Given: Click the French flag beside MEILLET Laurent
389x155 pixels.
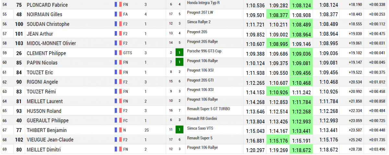Looking at the screenshot, I should (x=118, y=101).
